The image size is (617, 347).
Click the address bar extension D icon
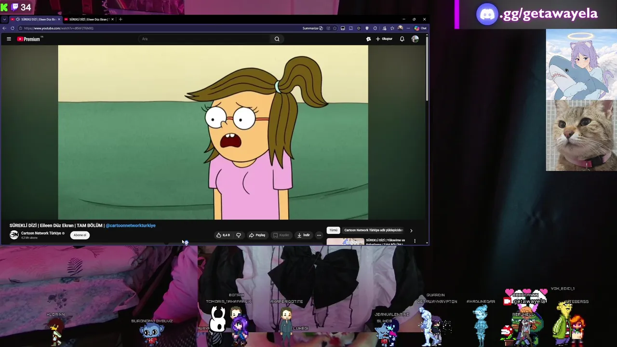359,28
